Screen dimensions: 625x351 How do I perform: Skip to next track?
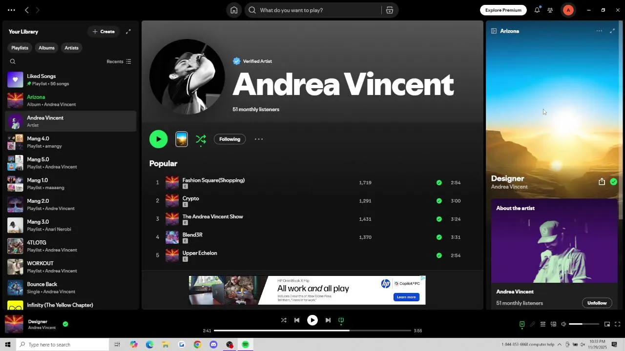pos(328,320)
